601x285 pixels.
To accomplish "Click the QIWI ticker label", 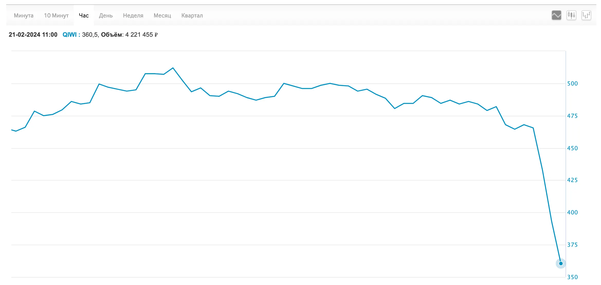I will coord(70,35).
